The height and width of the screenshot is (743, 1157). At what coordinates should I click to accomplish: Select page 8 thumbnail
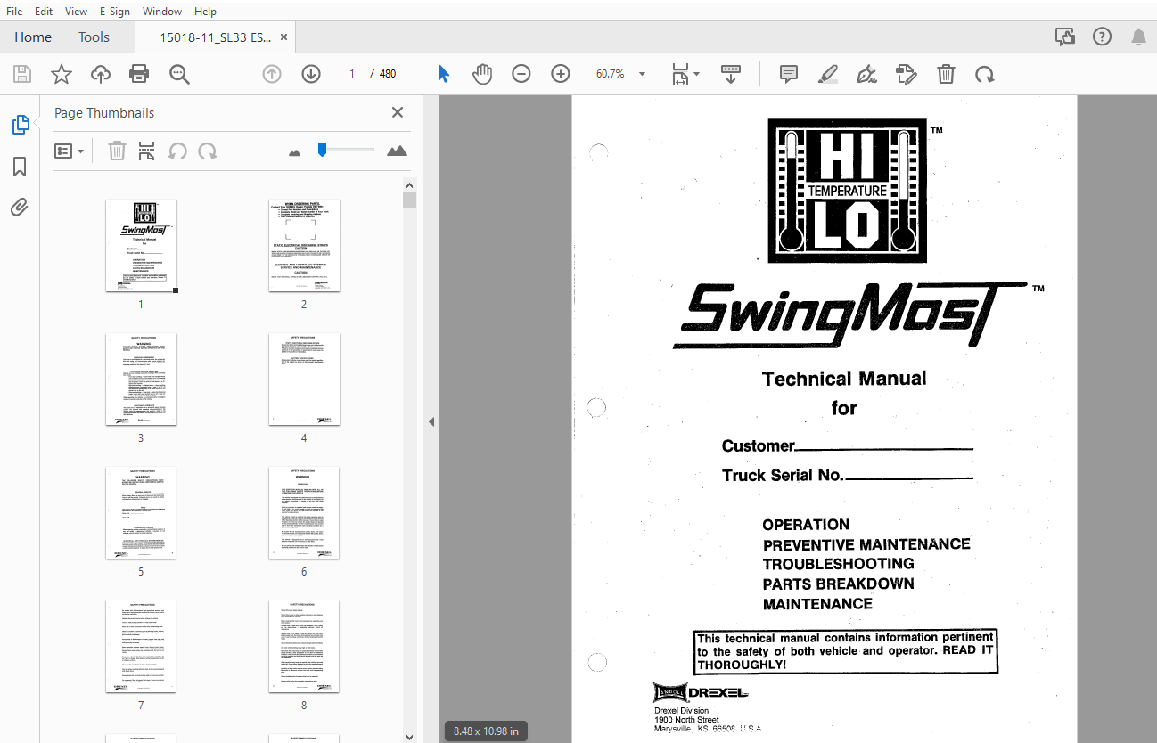(304, 647)
